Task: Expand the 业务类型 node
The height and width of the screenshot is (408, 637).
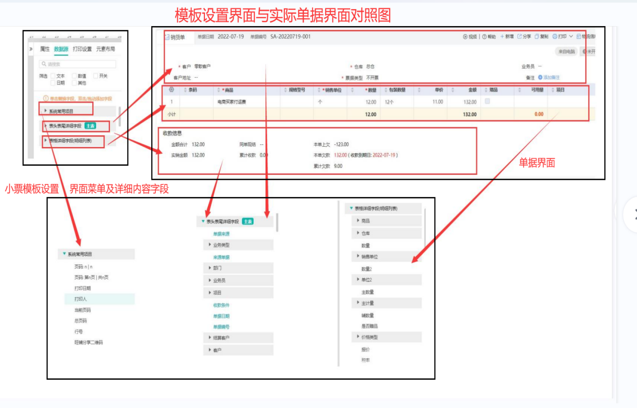Action: [x=239, y=245]
